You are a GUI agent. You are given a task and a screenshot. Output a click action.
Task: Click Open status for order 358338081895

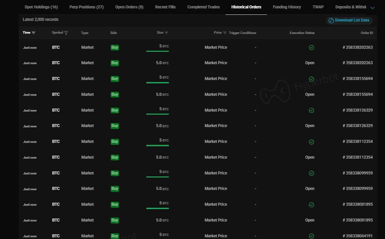[310, 220]
